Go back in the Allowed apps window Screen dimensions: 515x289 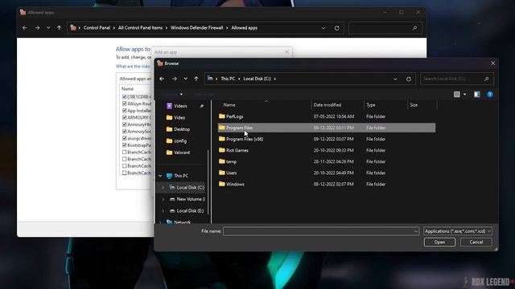pyautogui.click(x=25, y=28)
